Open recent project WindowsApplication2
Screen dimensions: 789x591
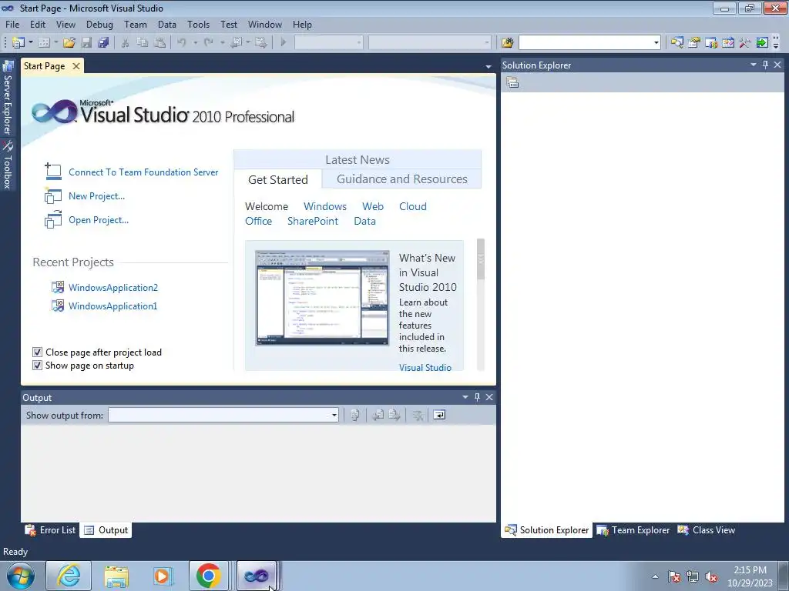point(113,288)
